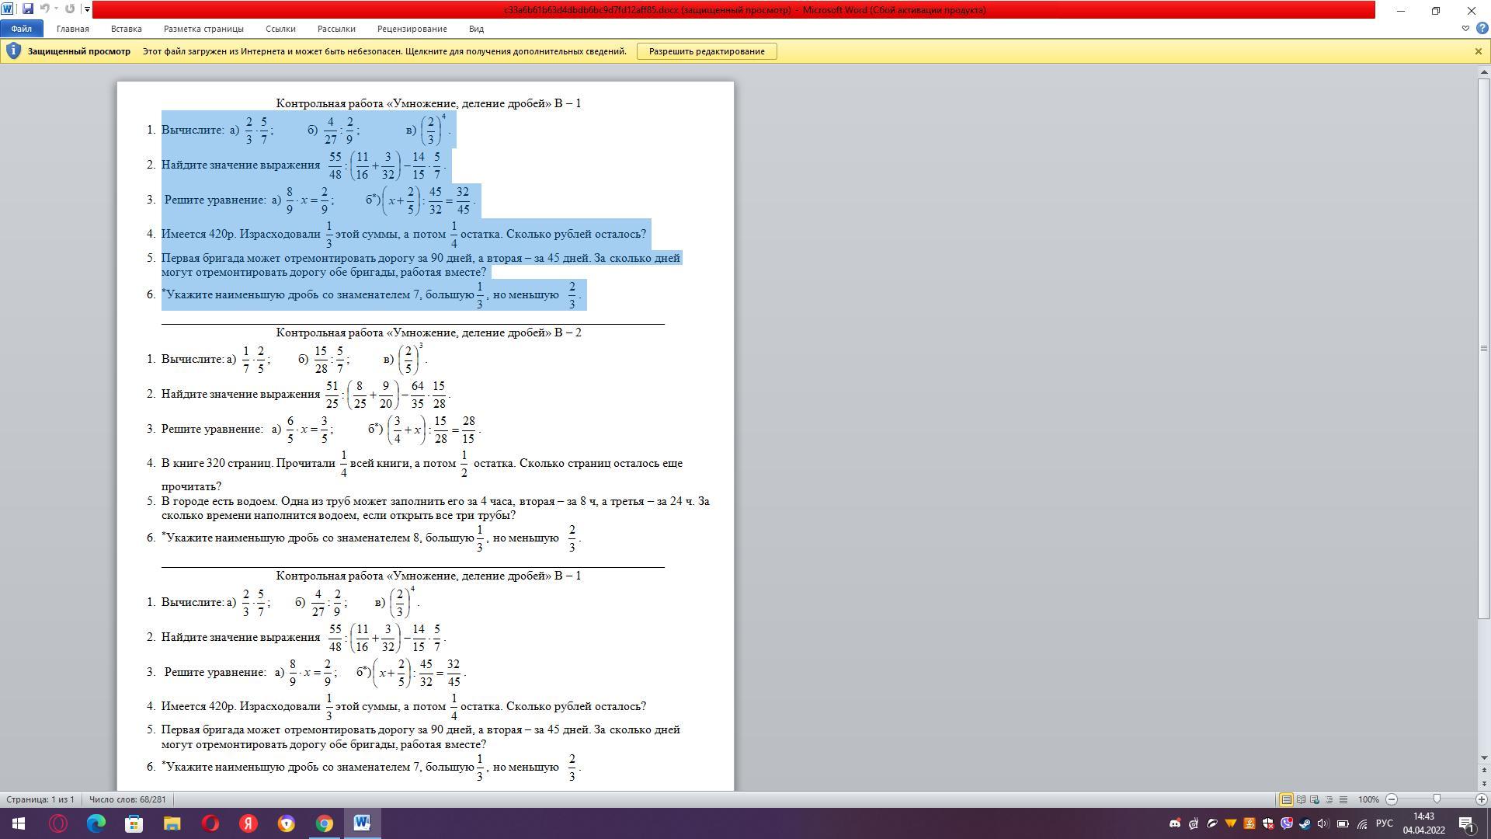Close the protected view message bar
Screen dimensions: 1491x839
[1478, 51]
